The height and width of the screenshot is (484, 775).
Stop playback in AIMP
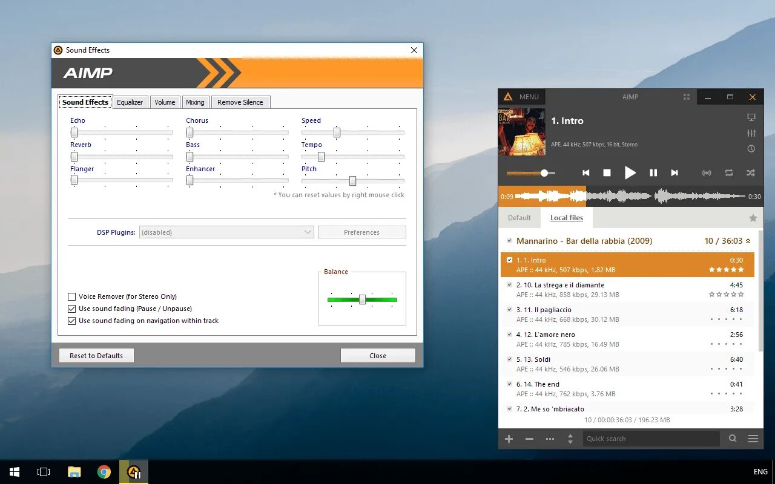tap(607, 173)
